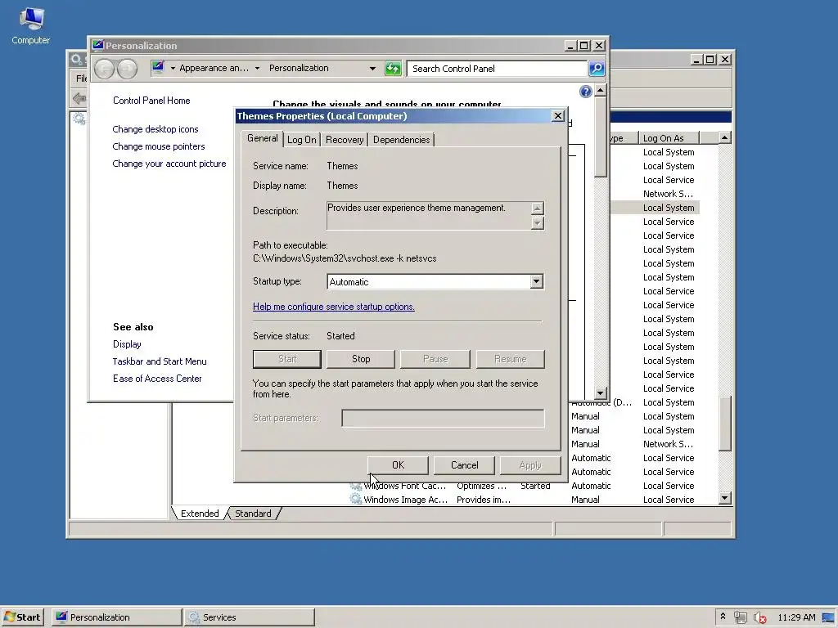Image resolution: width=838 pixels, height=628 pixels.
Task: Switch to Personalization taskbar button
Action: click(x=116, y=617)
